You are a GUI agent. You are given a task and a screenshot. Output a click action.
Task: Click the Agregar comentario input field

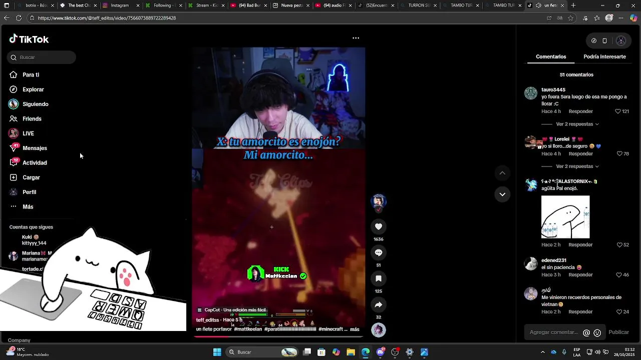(x=553, y=332)
